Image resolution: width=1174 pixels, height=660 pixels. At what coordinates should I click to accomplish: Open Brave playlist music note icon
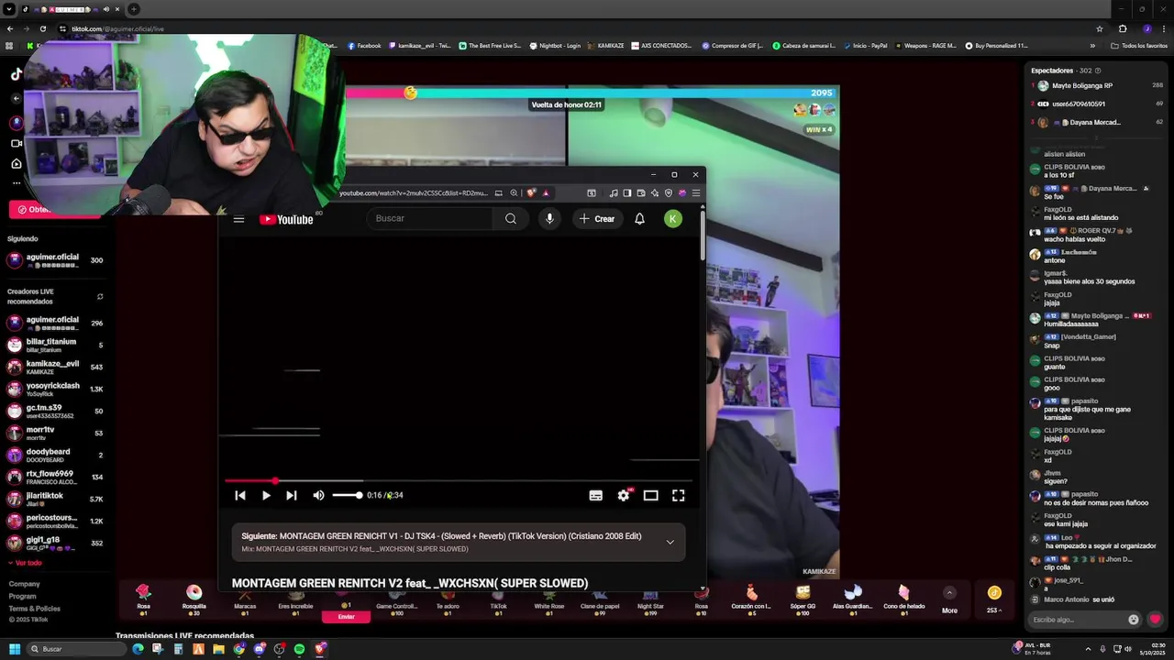click(613, 192)
